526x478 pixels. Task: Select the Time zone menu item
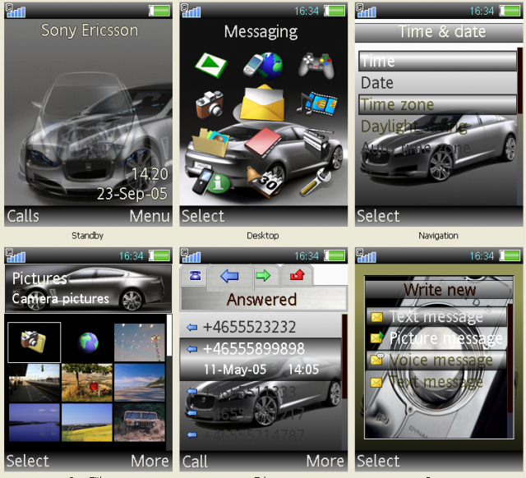[437, 104]
